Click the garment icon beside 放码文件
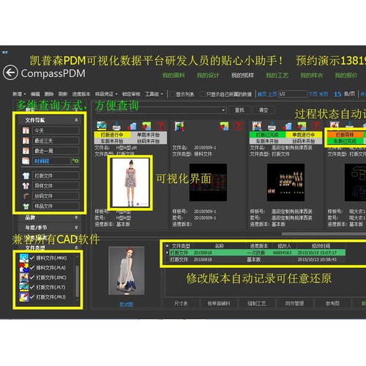 click(x=26, y=196)
